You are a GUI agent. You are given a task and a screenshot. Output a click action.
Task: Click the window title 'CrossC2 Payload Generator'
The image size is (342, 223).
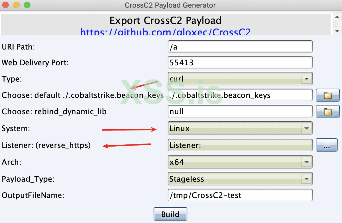[170, 5]
